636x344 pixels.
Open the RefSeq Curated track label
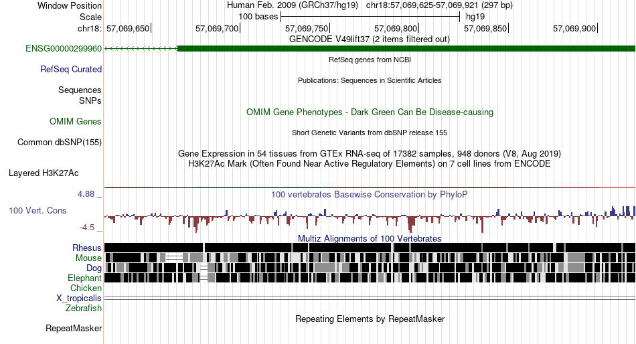tap(70, 70)
